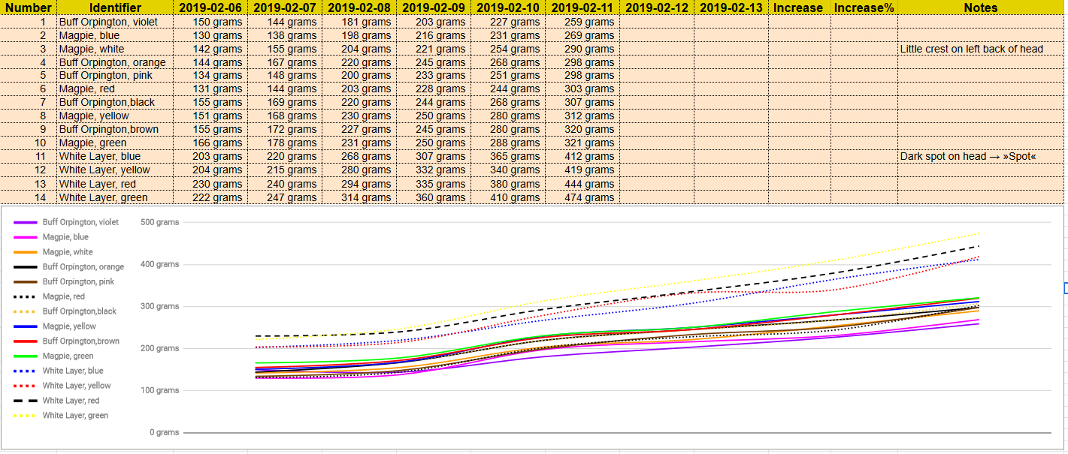Select the Number column header
Viewport: 1068px width, 454px height.
(28, 8)
